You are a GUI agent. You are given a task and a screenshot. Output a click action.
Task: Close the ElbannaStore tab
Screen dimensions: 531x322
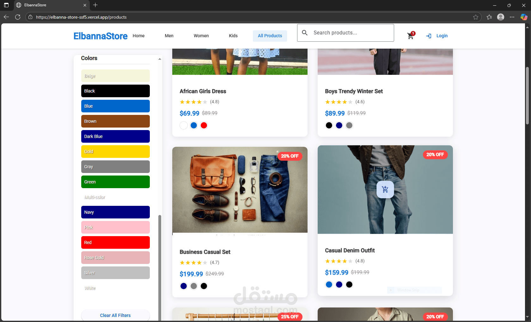click(85, 5)
